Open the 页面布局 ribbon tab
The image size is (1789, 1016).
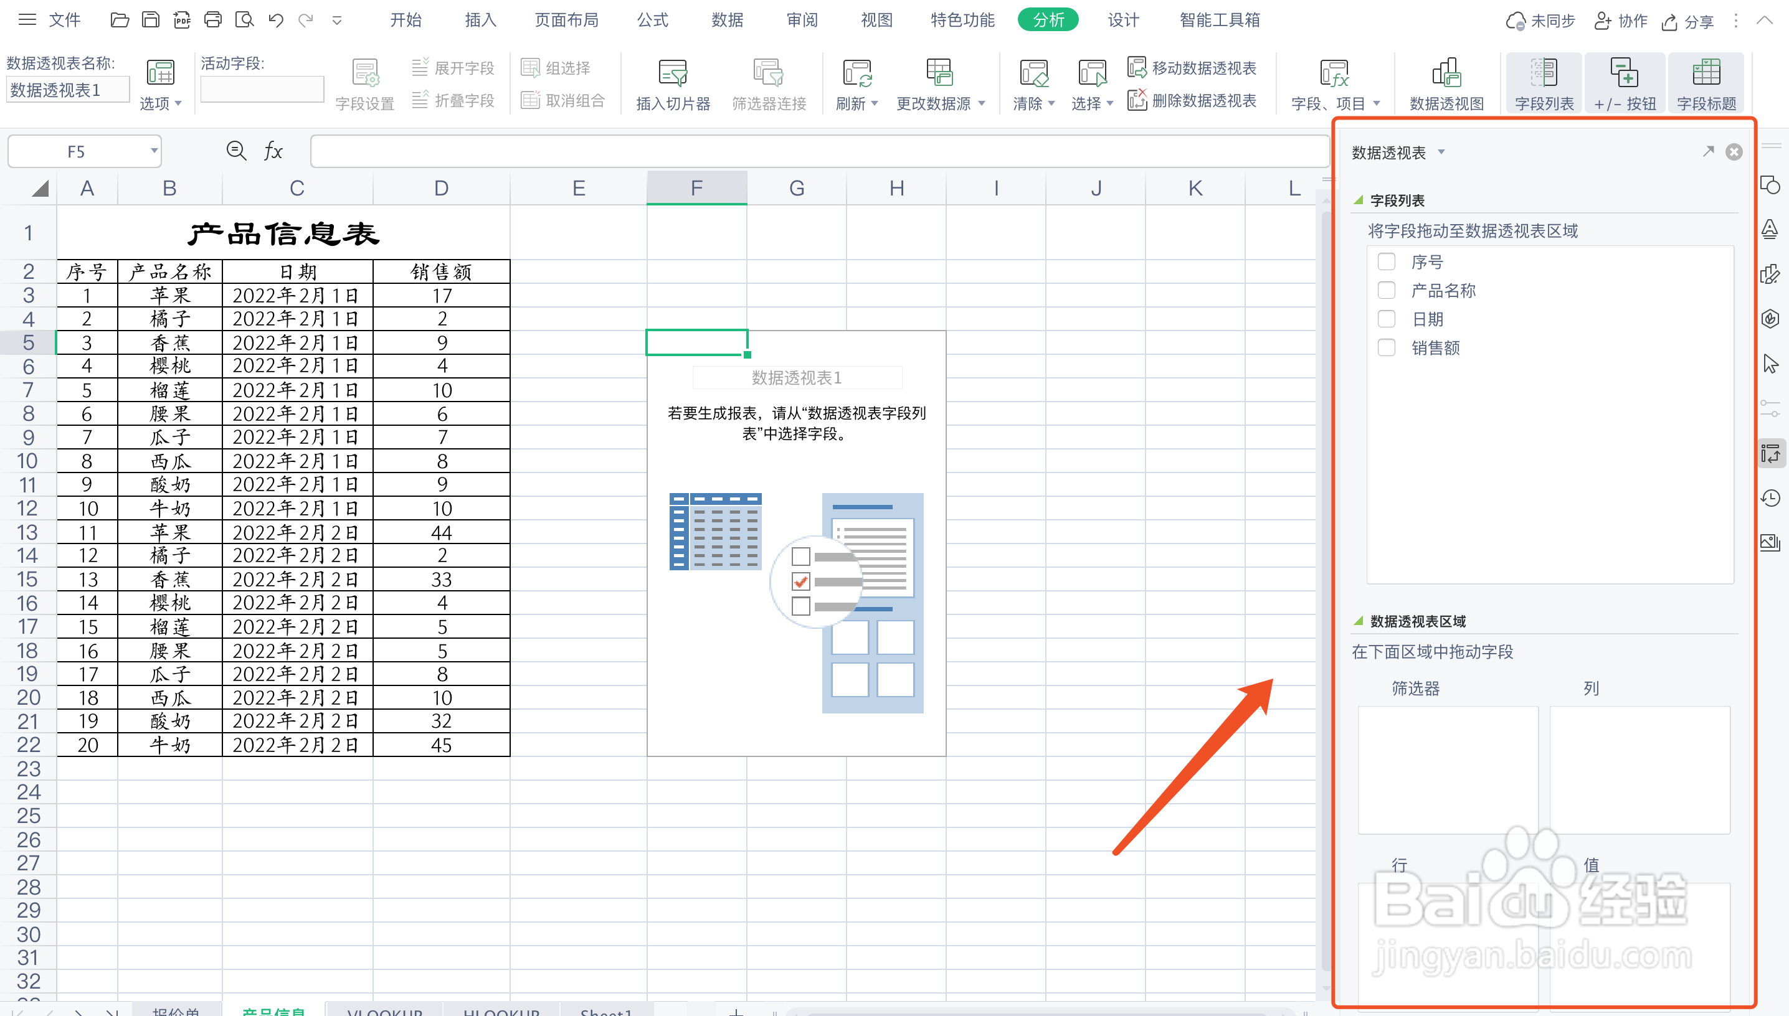[566, 21]
